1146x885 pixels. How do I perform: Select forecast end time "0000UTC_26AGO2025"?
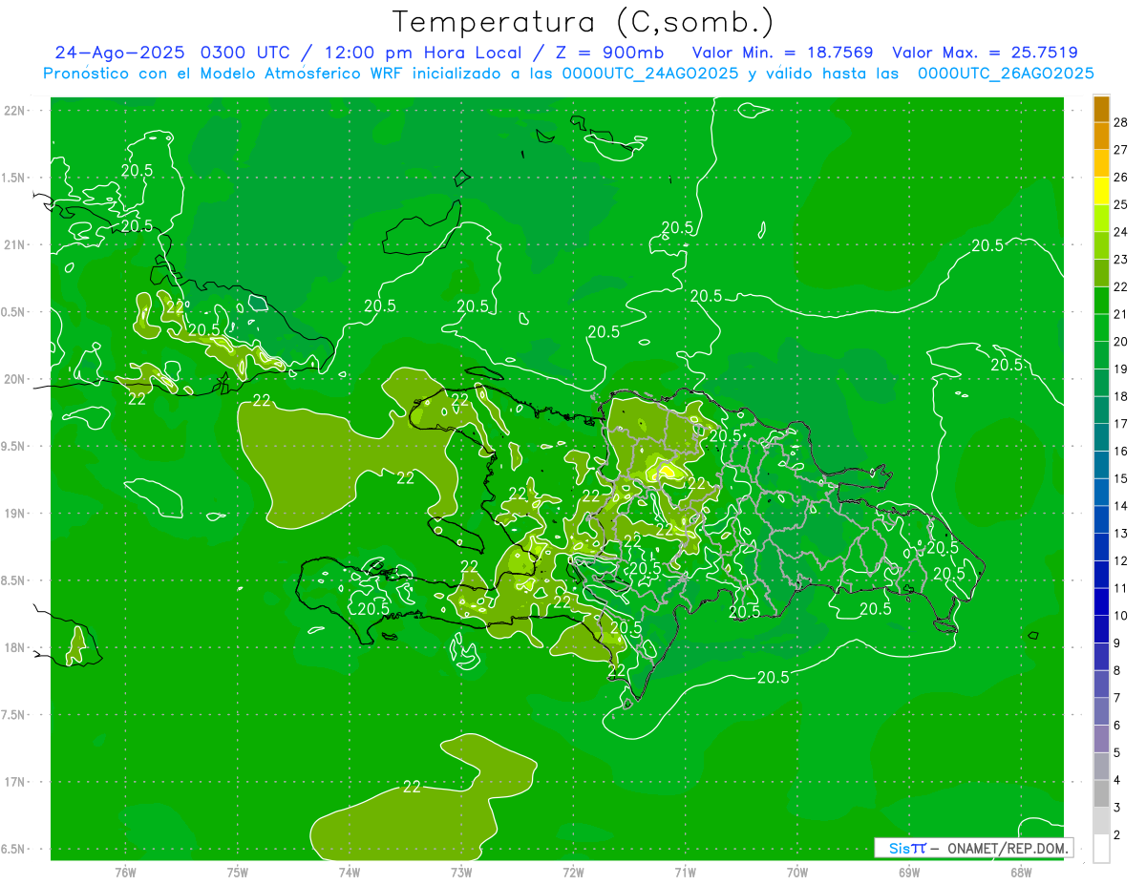tap(1006, 74)
